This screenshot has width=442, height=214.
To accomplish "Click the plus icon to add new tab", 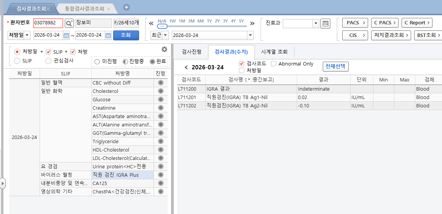I will 127,8.
